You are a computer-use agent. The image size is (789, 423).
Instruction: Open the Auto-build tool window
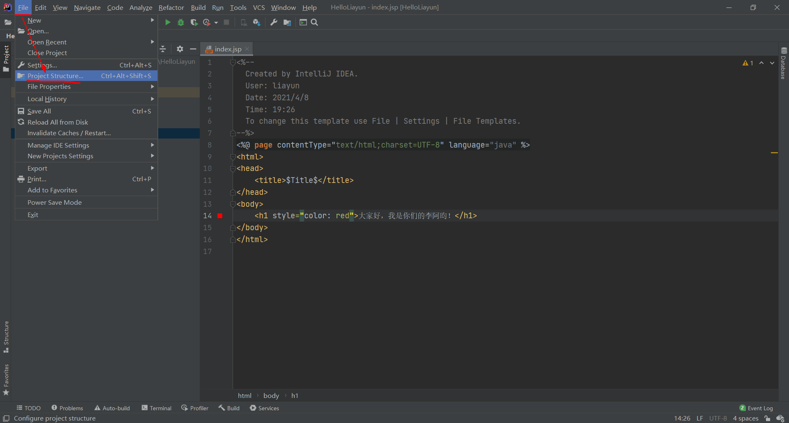coord(112,408)
